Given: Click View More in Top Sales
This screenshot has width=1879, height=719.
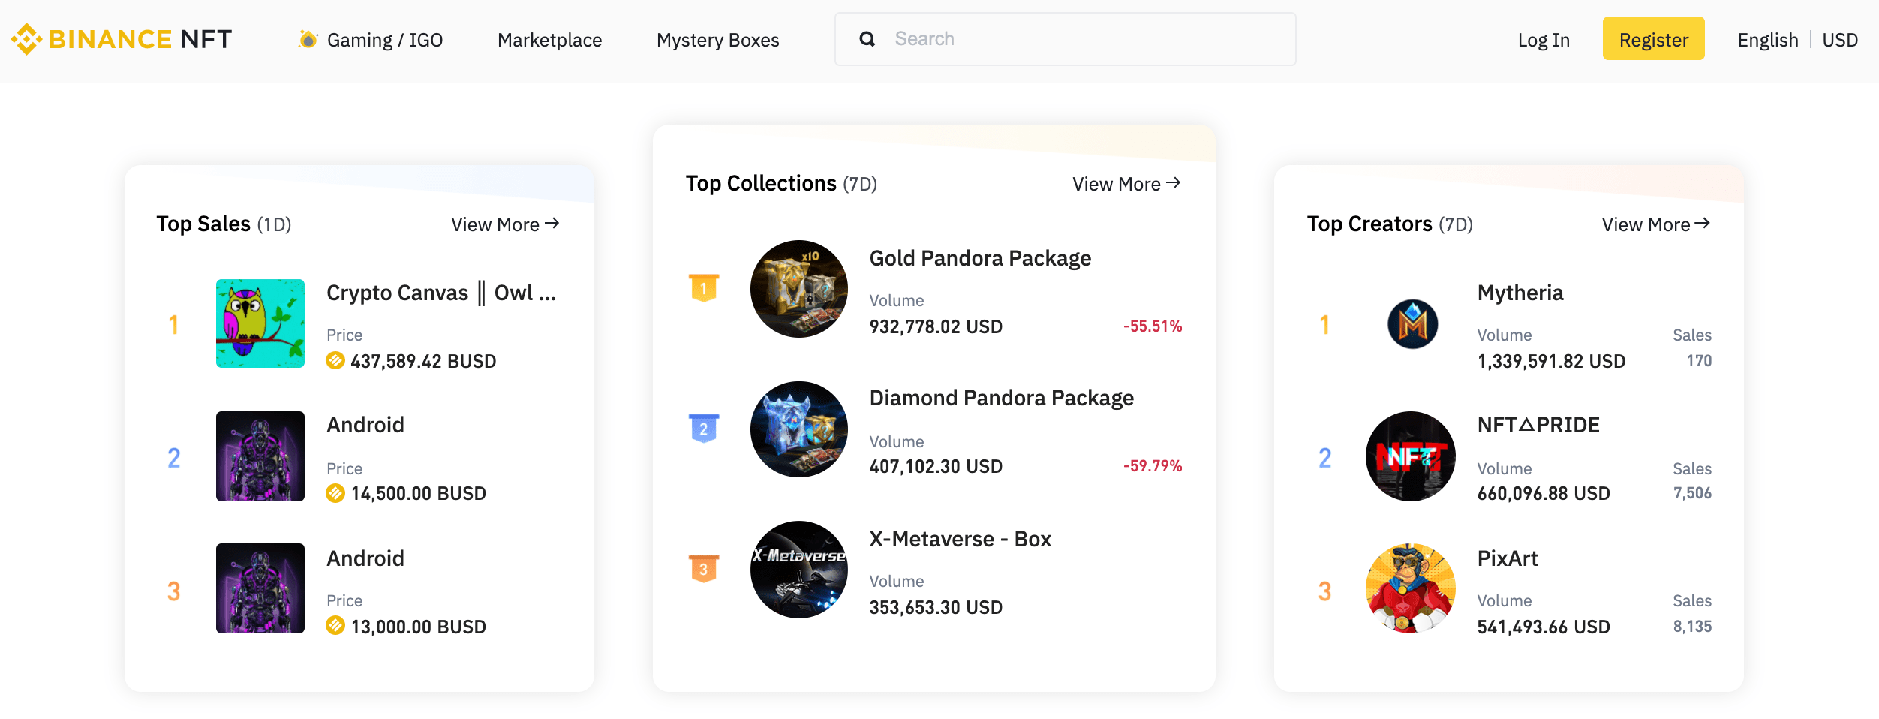Looking at the screenshot, I should (505, 224).
